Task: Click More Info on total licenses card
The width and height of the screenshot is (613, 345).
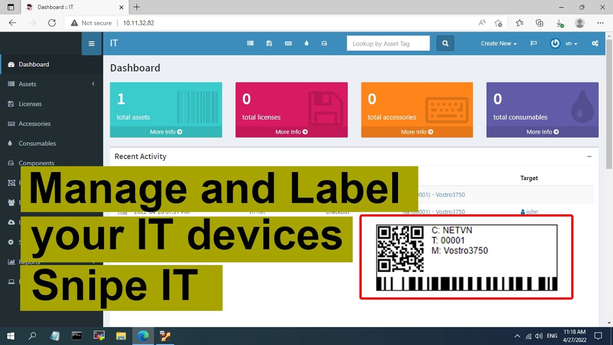Action: 292,132
